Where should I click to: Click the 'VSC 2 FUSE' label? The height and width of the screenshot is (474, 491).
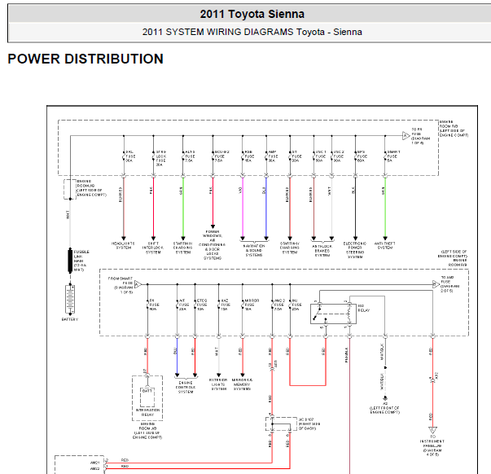point(339,156)
